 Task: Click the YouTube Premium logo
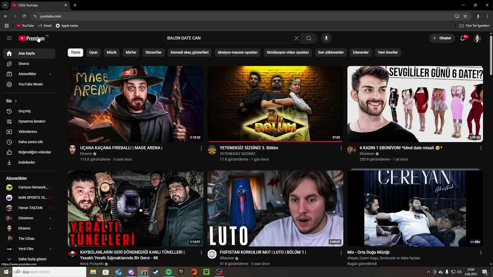click(x=32, y=38)
